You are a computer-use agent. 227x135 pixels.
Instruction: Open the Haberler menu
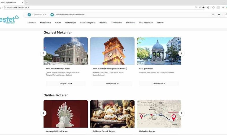point(103,23)
